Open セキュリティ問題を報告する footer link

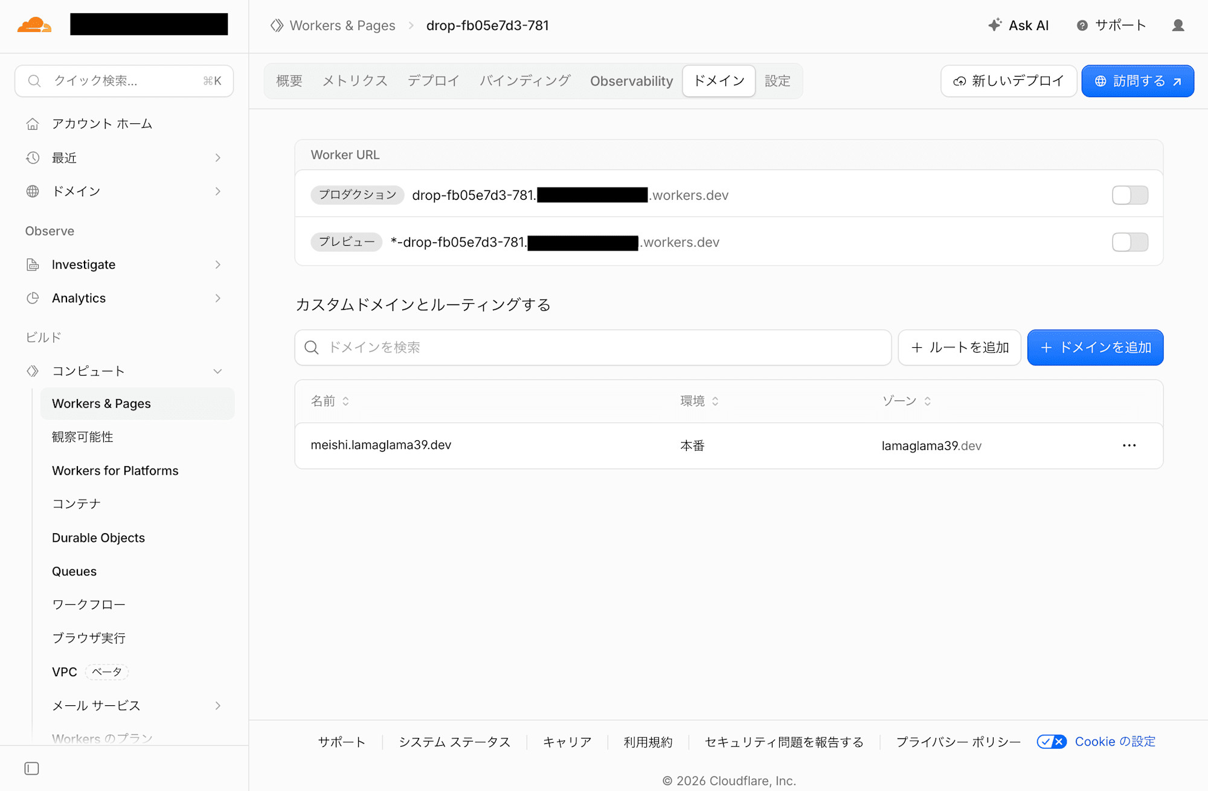(784, 742)
